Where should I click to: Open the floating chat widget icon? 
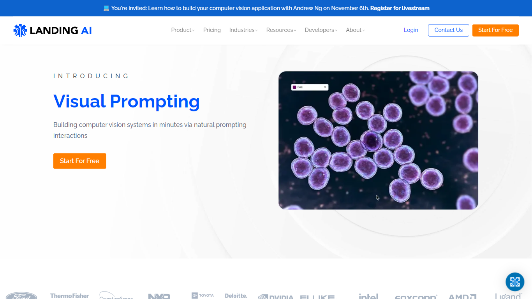[x=515, y=282]
